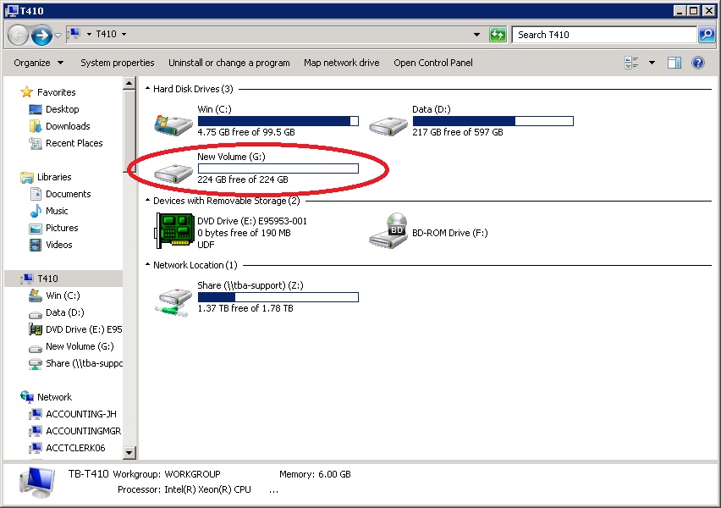
Task: Open the Music library in sidebar
Action: pyautogui.click(x=57, y=211)
